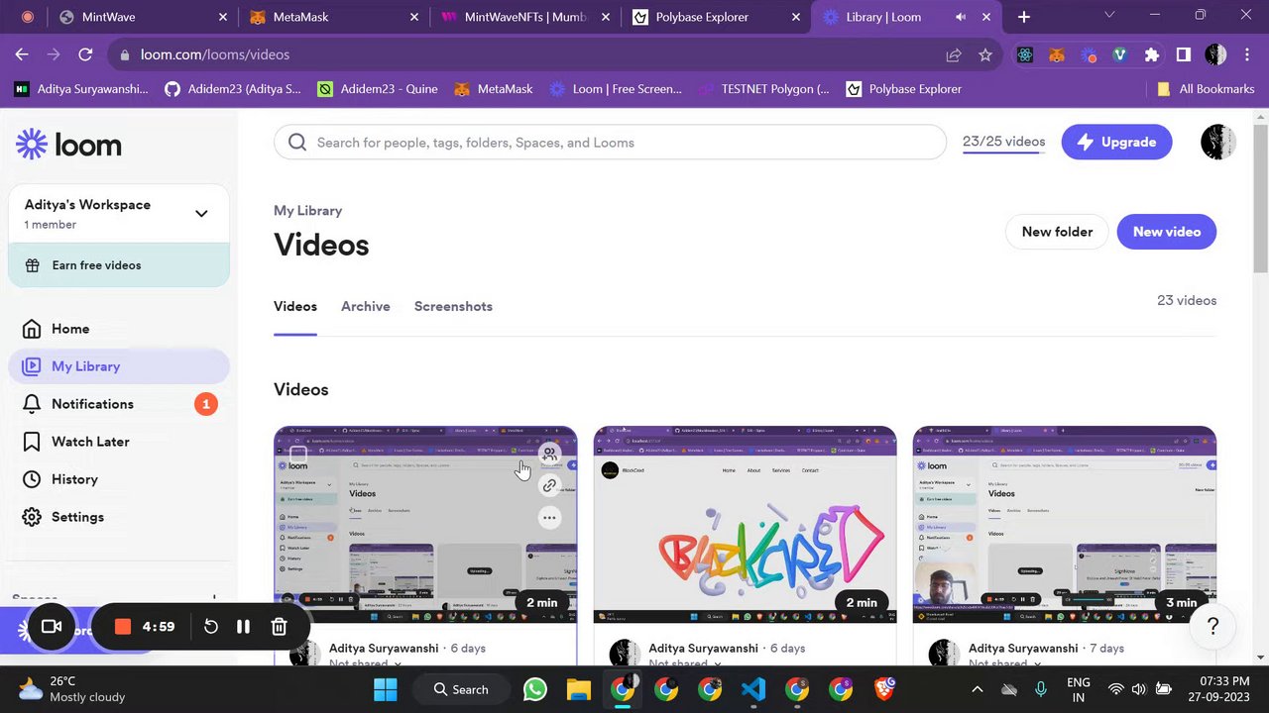Click the Earn free videos banner

coord(119,265)
